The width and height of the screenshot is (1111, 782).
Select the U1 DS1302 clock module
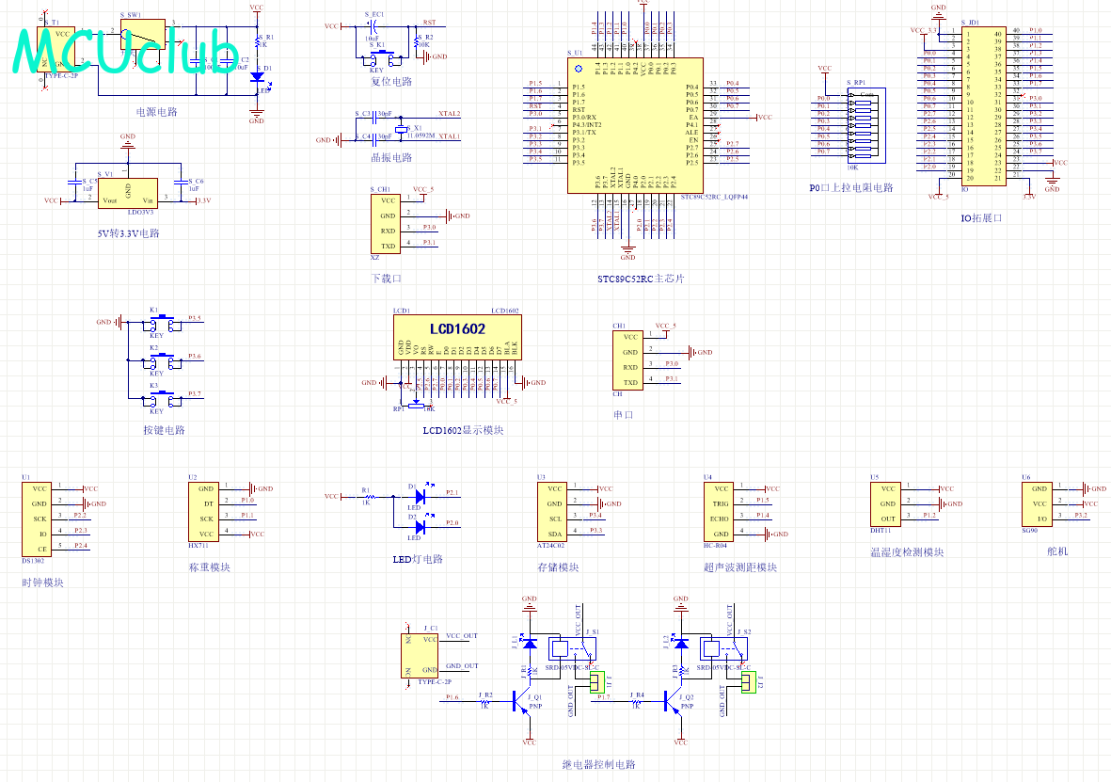36,519
